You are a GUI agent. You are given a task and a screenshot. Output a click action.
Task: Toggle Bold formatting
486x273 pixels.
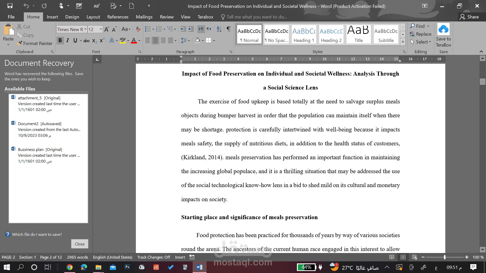[60, 40]
